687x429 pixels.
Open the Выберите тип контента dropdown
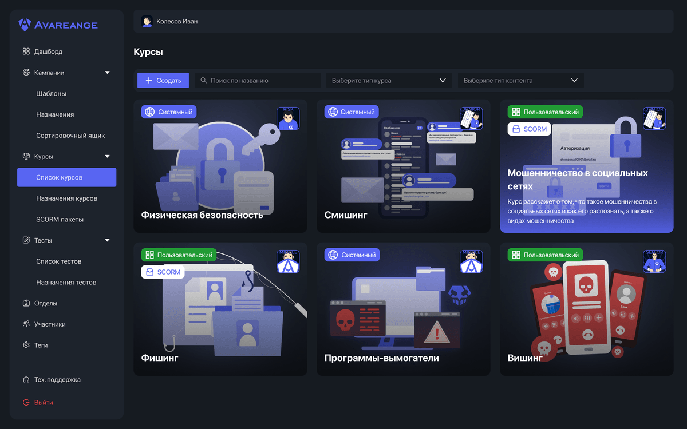pos(520,80)
